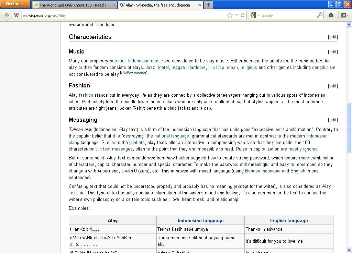Open the Google search engine selector
This screenshot has width=352, height=253.
[x=255, y=15]
